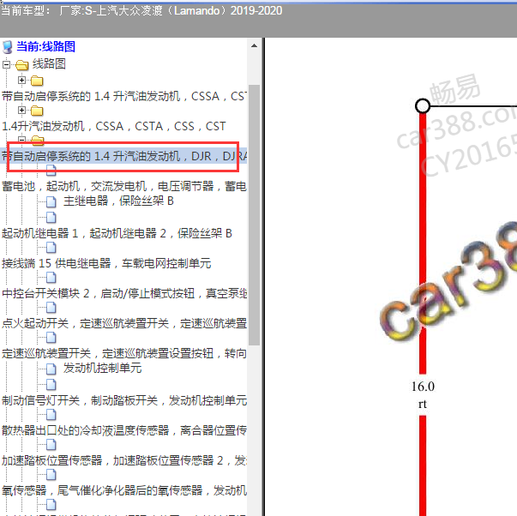Open 接线端 15 供电继电器 page

pos(106,263)
